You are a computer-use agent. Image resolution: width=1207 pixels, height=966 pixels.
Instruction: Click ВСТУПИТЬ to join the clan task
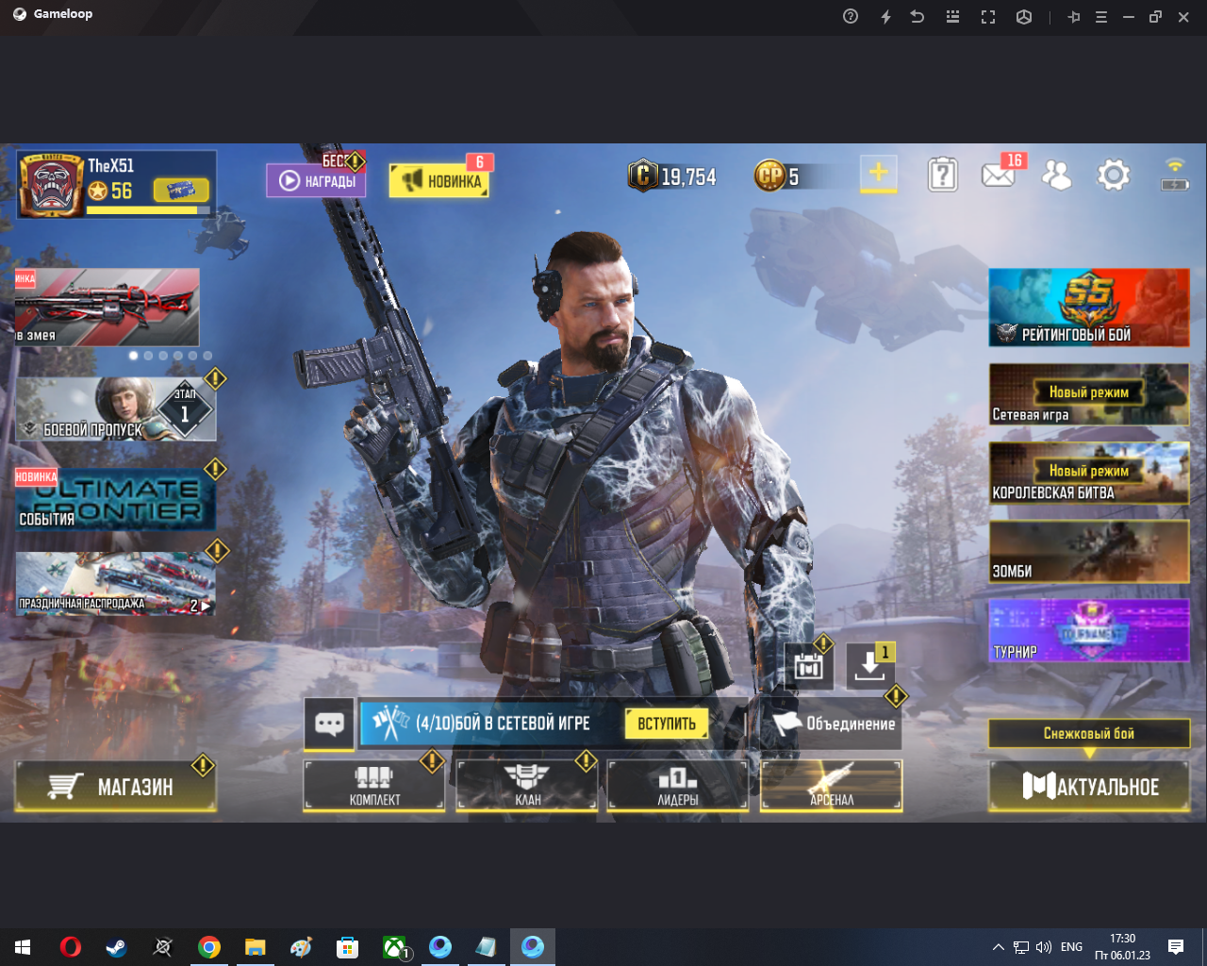(x=667, y=724)
